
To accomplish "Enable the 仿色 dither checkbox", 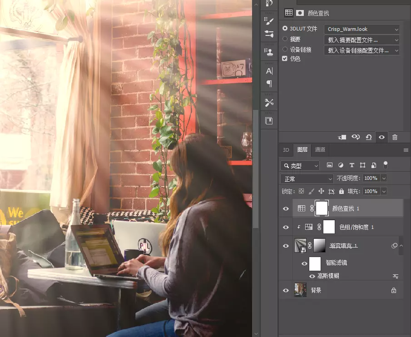I will tap(285, 59).
